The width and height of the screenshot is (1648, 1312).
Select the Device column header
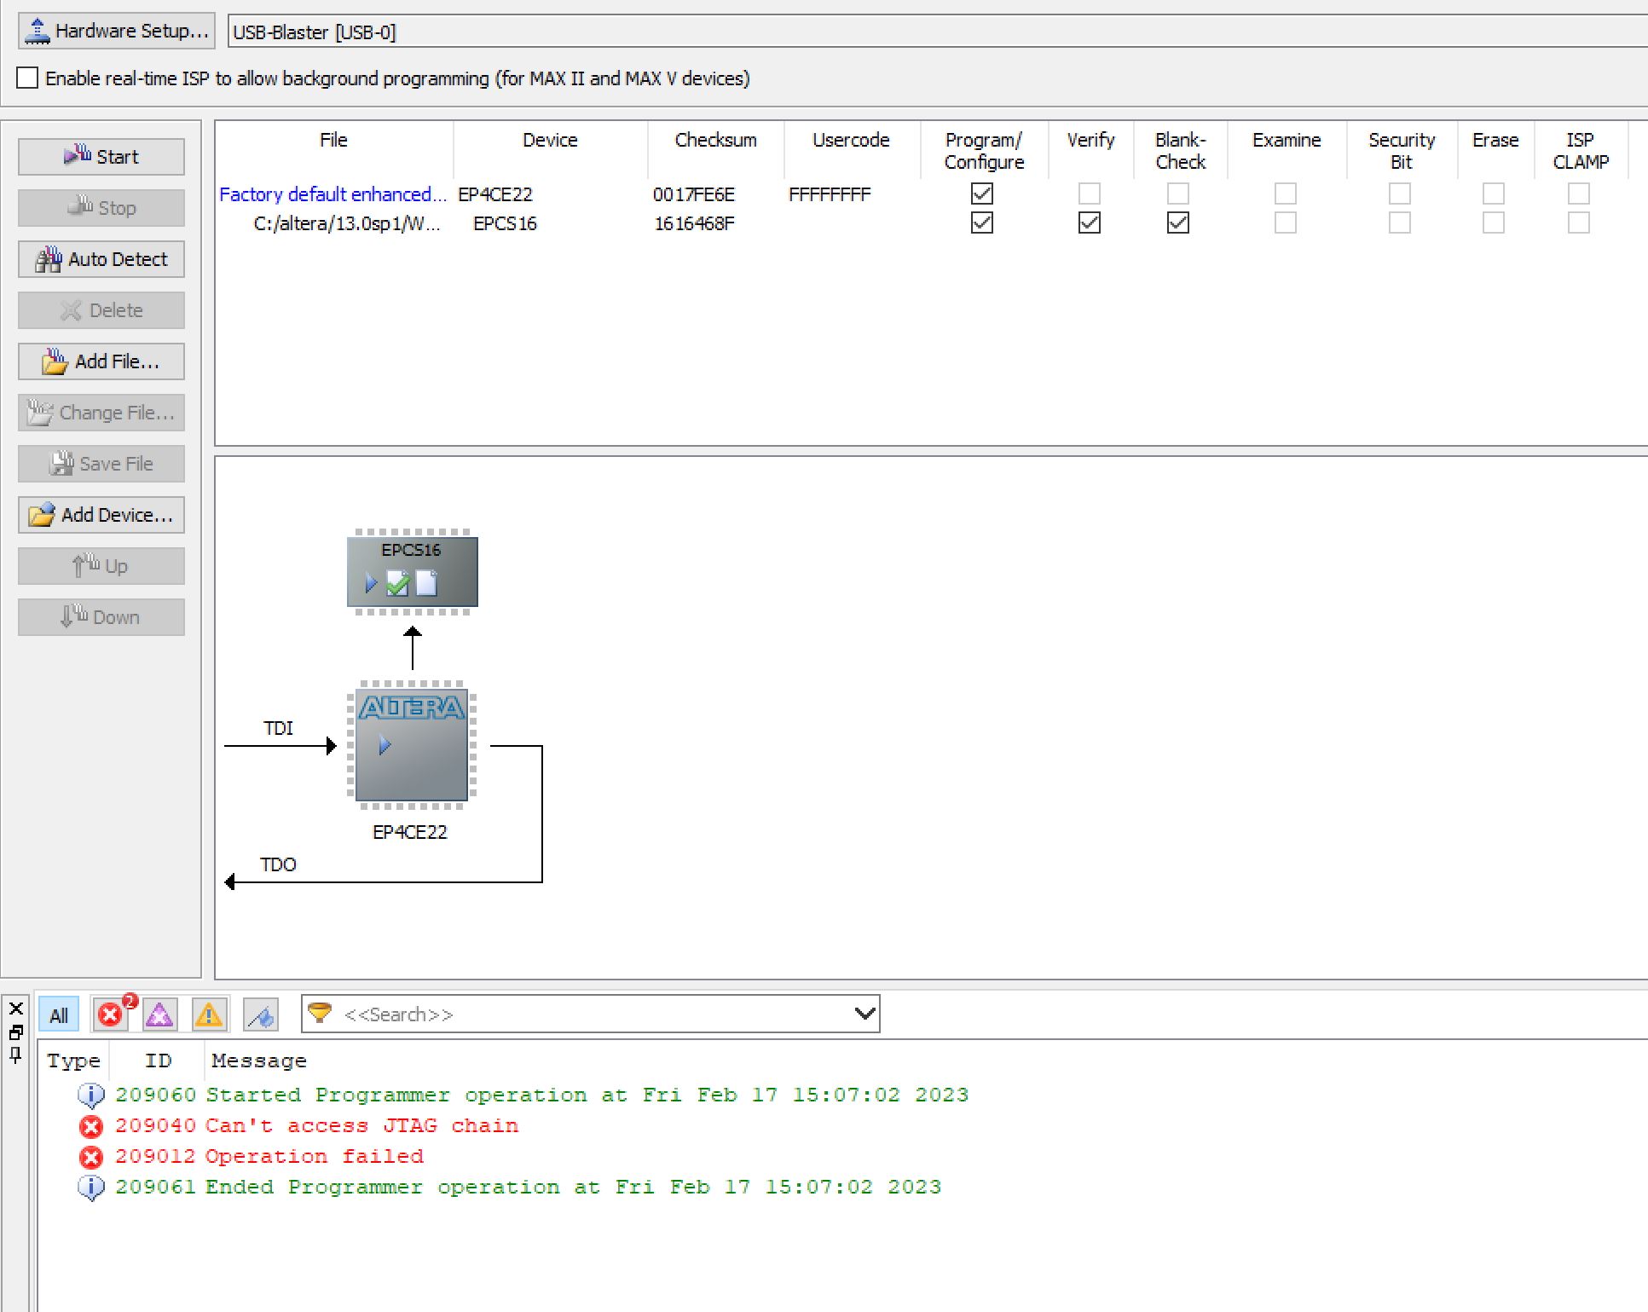[550, 140]
